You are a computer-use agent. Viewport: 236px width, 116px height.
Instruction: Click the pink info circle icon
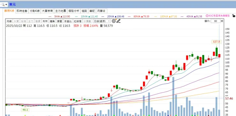(x=207, y=16)
